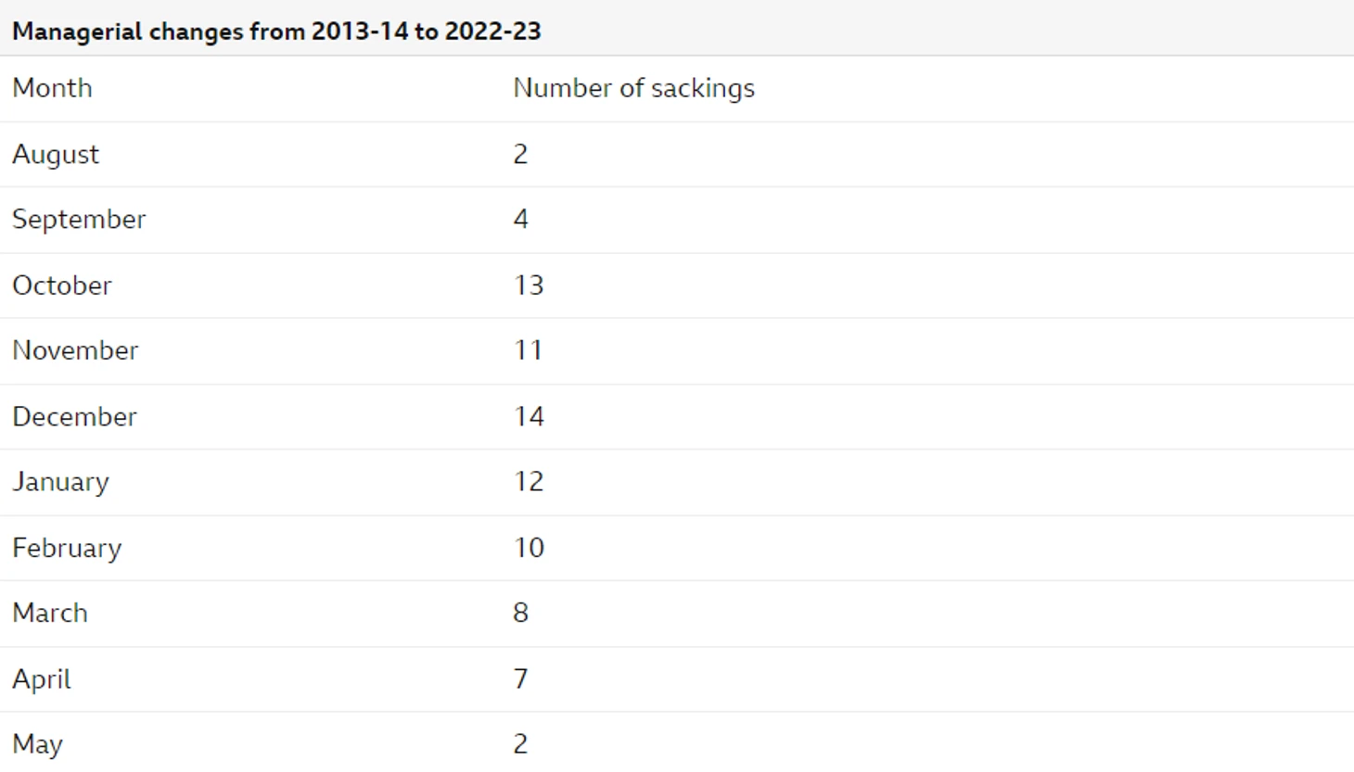The width and height of the screenshot is (1354, 772).
Task: Select the "Month" column header
Action: (x=52, y=89)
